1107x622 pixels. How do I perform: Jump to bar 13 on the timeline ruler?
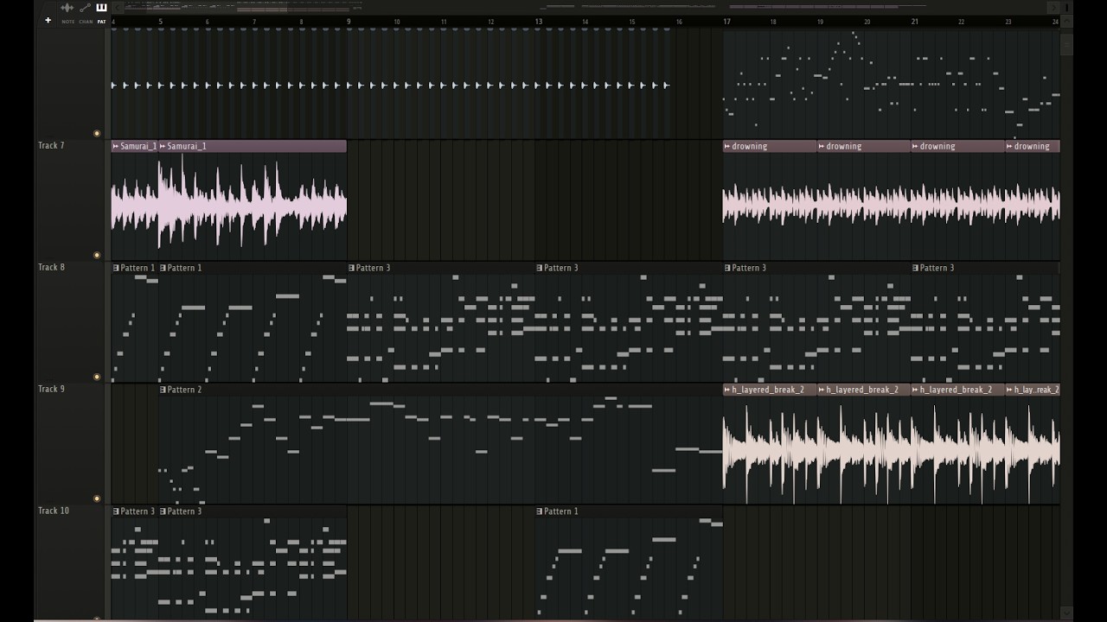point(539,22)
